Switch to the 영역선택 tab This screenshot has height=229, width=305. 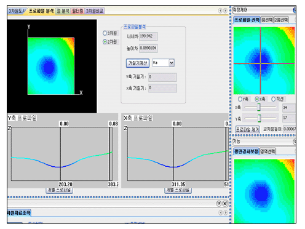click(x=267, y=151)
